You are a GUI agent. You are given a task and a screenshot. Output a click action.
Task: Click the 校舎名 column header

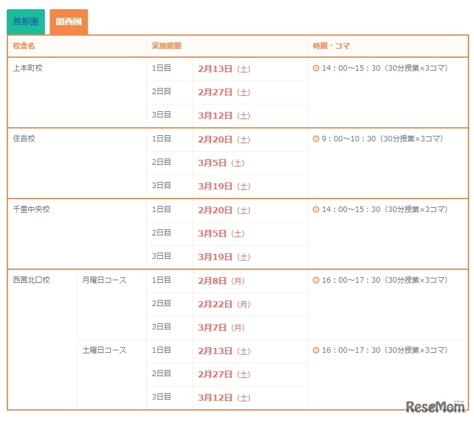pos(24,46)
